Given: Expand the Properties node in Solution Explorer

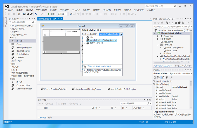Looking at the screenshot, I should [x=158, y=36].
